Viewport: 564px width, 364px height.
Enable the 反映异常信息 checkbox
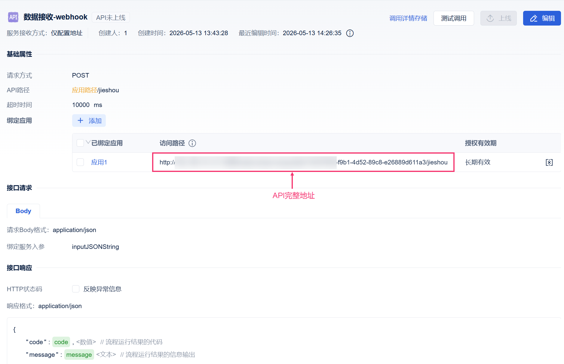pyautogui.click(x=76, y=289)
